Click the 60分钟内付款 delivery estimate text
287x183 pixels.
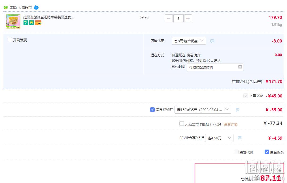pyautogui.click(x=196, y=61)
